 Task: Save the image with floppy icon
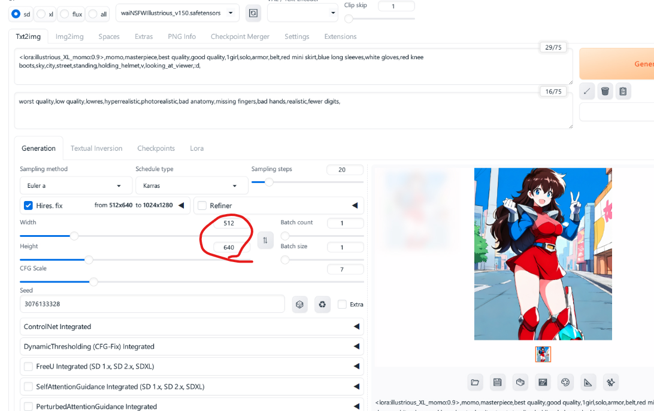coord(498,382)
